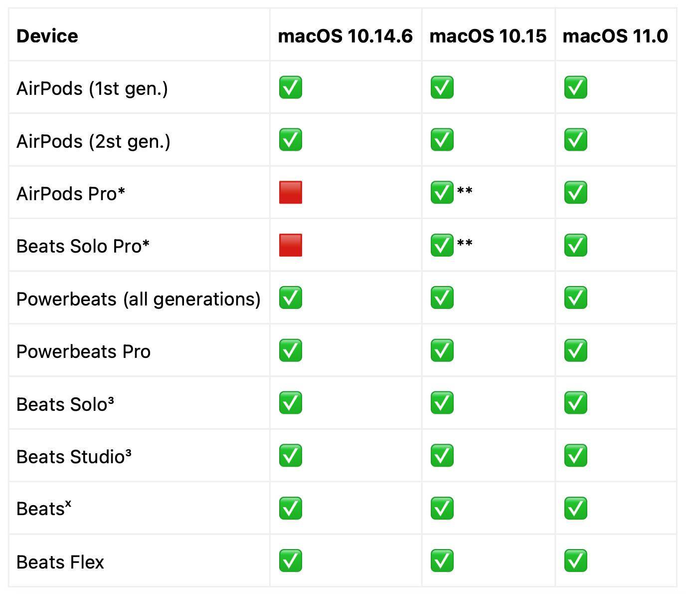Select the macOS 11.0 column header
686x594 pixels.
(x=615, y=36)
